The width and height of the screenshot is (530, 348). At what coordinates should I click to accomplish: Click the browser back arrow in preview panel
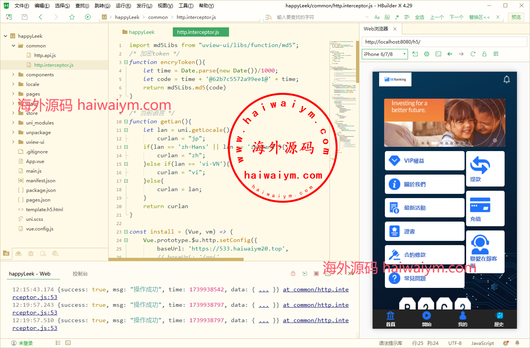point(450,54)
